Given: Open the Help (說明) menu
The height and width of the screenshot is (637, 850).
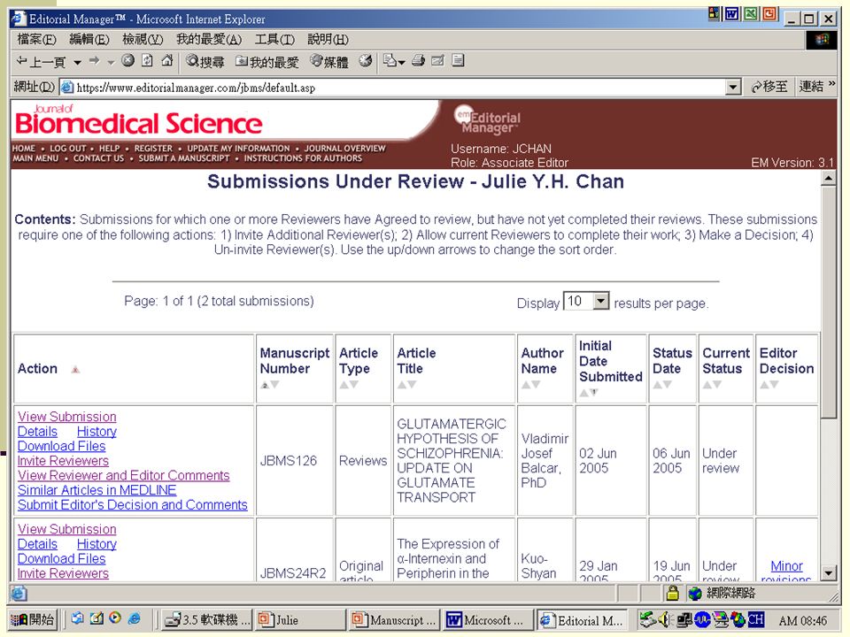Looking at the screenshot, I should click(x=328, y=39).
